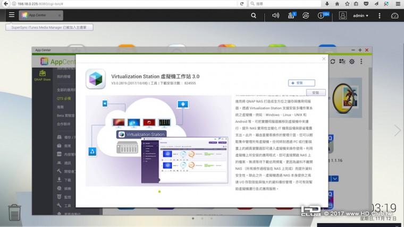Reload the page in Firefox
The height and width of the screenshot is (227, 404).
pyautogui.click(x=242, y=4)
